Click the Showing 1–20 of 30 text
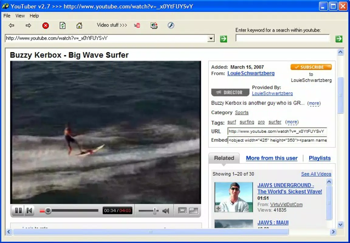Image resolution: width=350 pixels, height=243 pixels. tap(233, 174)
